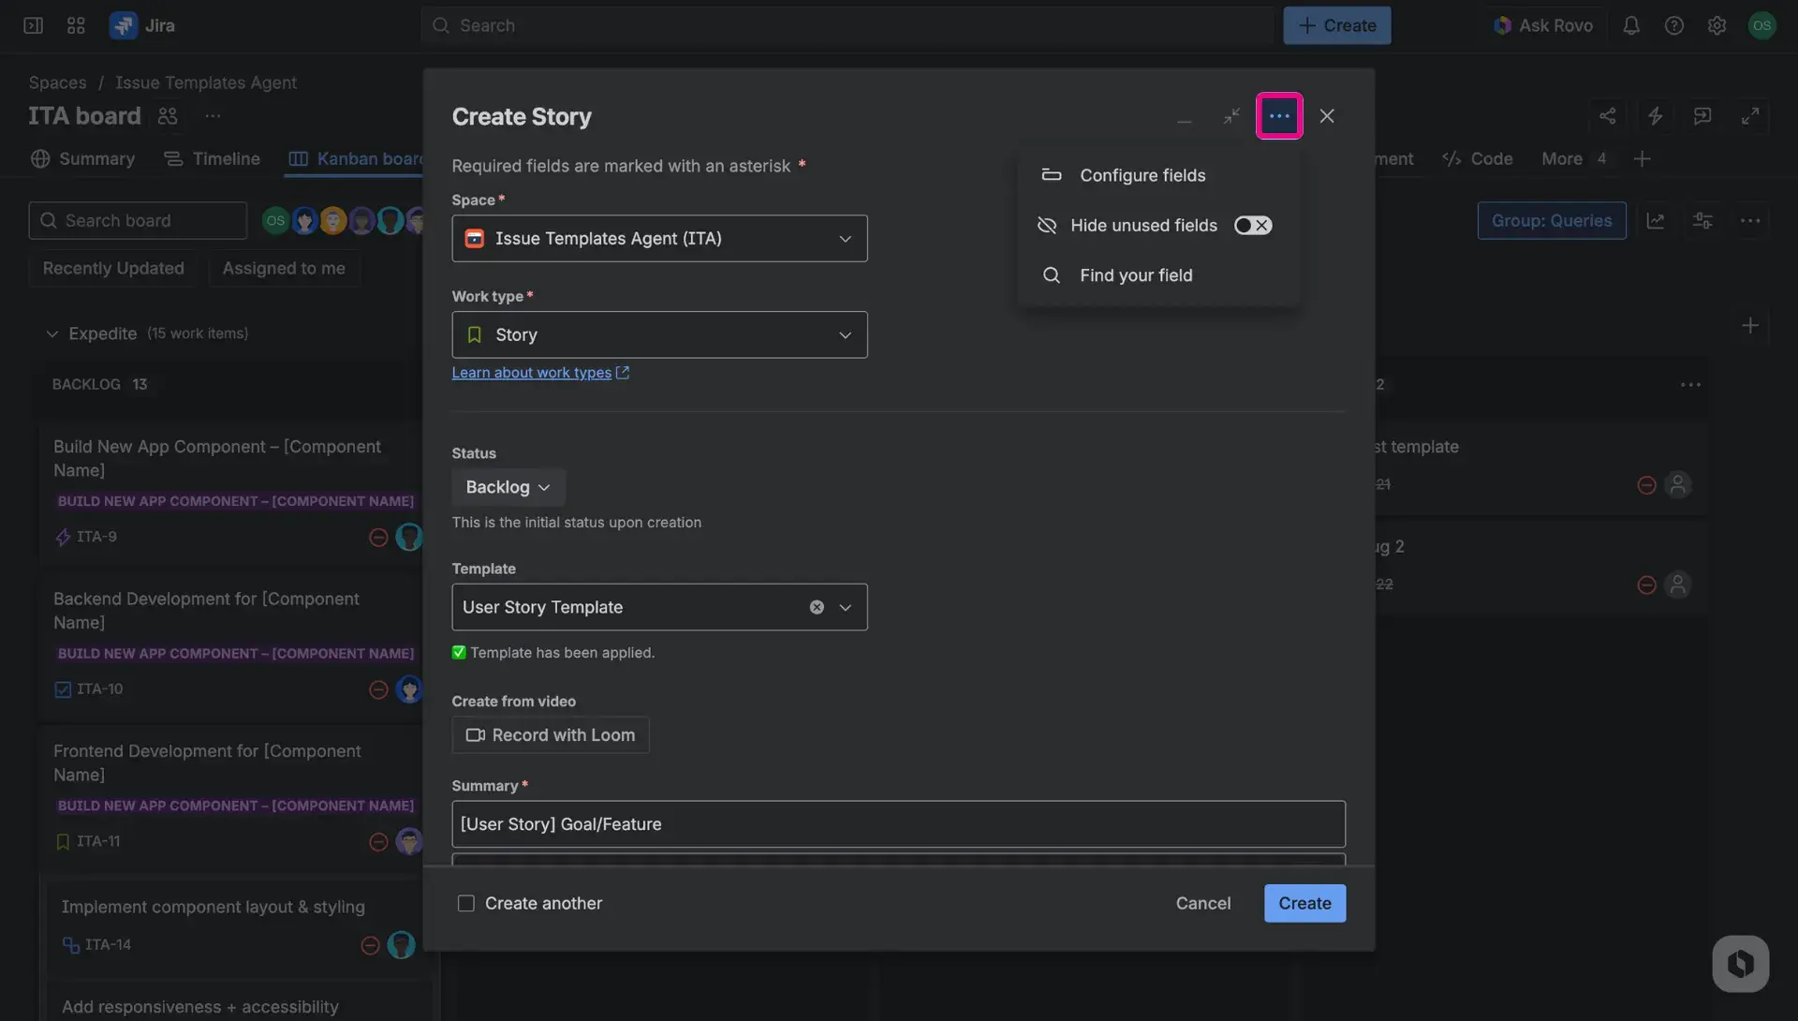1798x1021 pixels.
Task: Click the meatball menu in dialog header
Action: tap(1279, 115)
